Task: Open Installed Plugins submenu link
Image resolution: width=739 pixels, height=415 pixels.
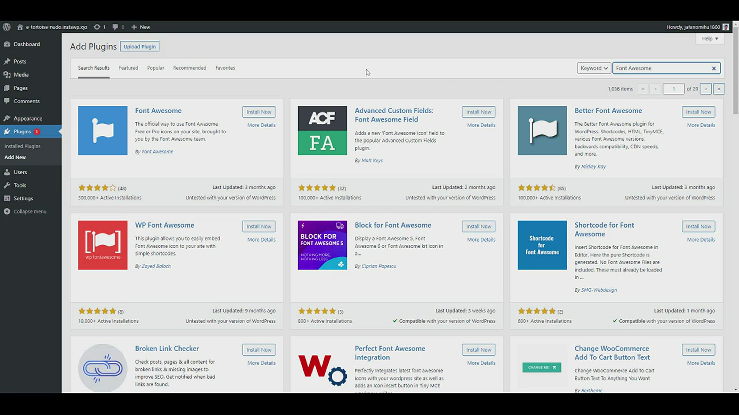Action: (x=22, y=146)
